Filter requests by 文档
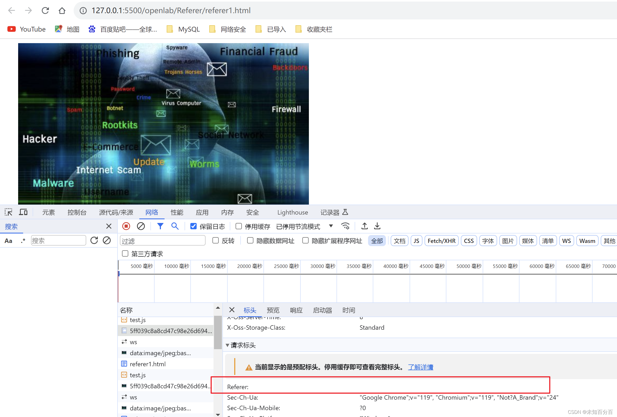Screen dimensions: 617x417 click(x=399, y=241)
